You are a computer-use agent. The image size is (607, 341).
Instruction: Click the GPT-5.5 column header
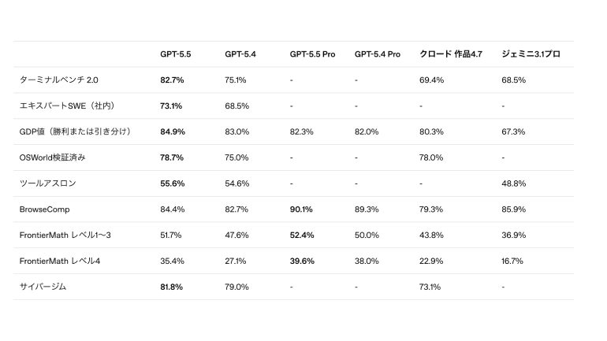tap(175, 54)
